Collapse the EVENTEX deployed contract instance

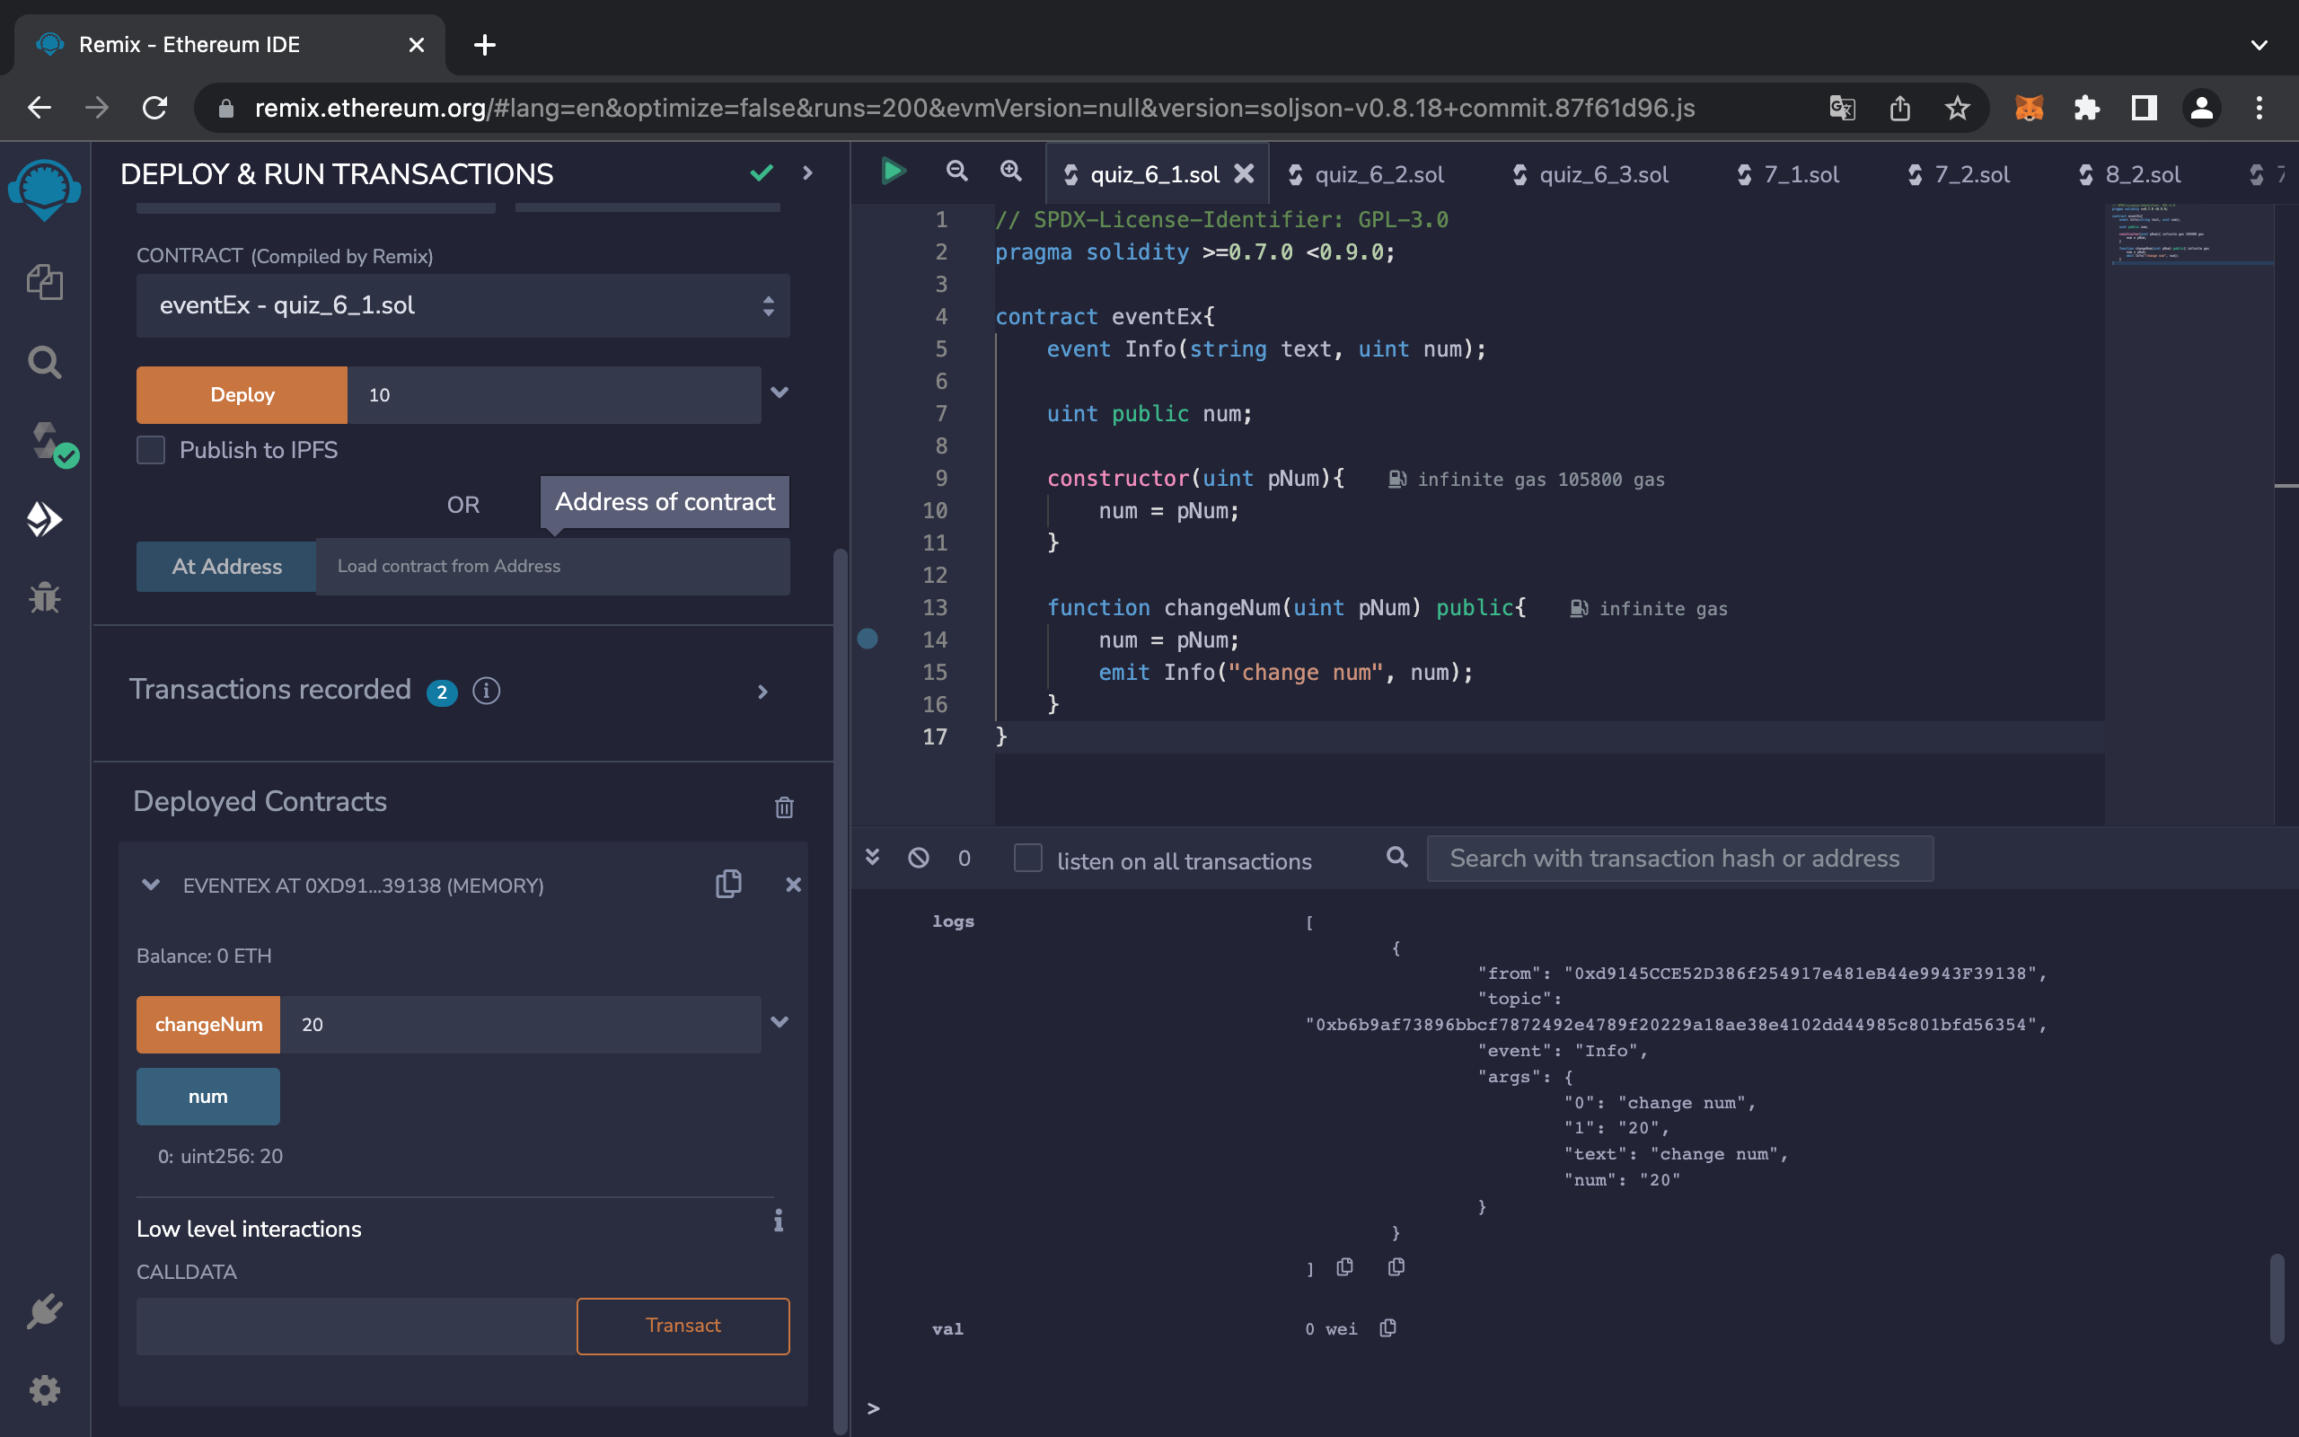point(150,885)
